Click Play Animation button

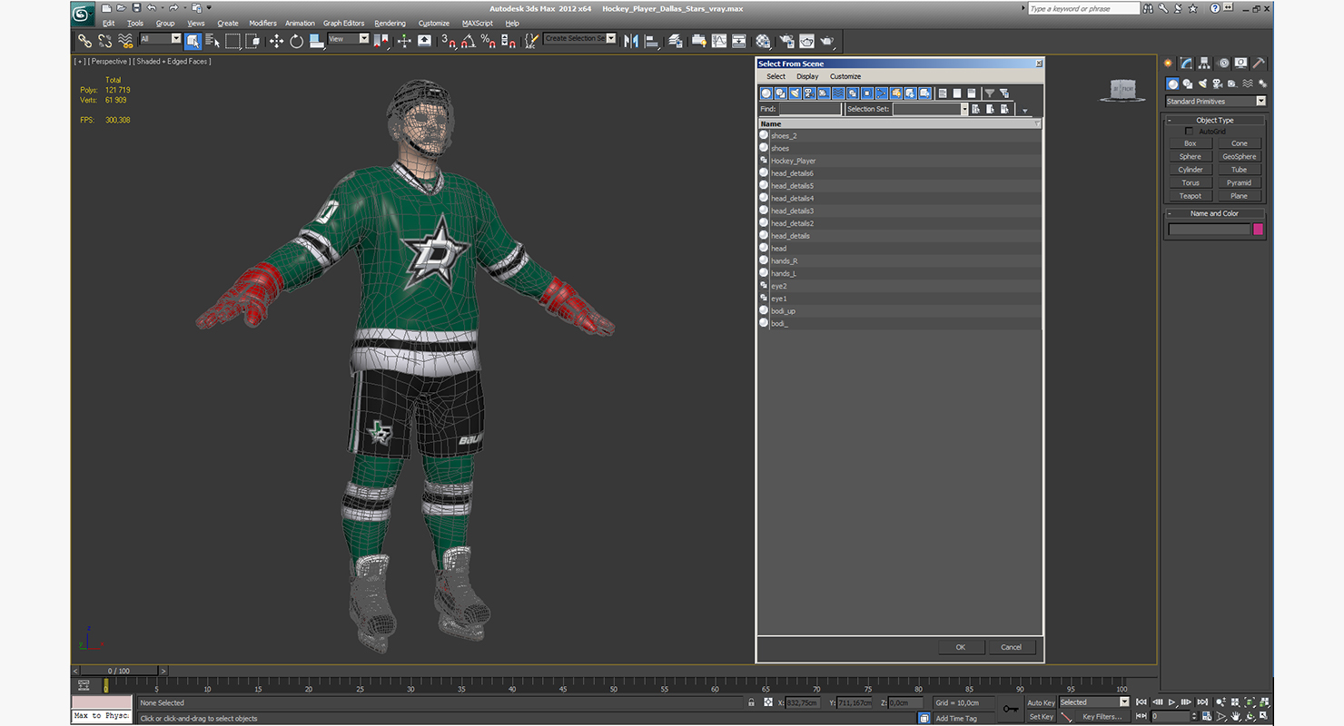coord(1172,702)
